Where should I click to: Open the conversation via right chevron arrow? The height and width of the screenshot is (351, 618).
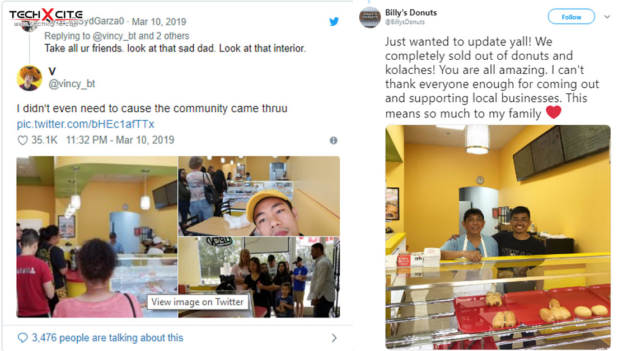pos(334,338)
